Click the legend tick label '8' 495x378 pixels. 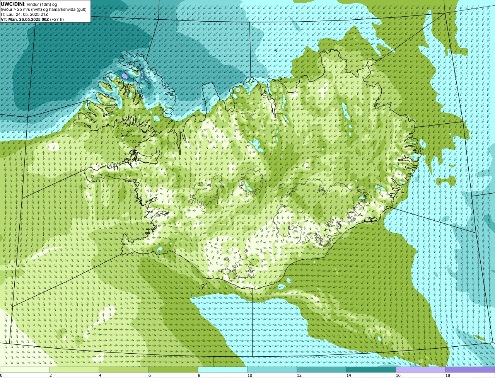(199, 375)
